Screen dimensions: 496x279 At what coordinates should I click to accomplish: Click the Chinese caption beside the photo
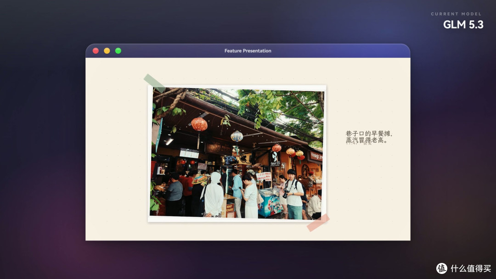(x=368, y=137)
